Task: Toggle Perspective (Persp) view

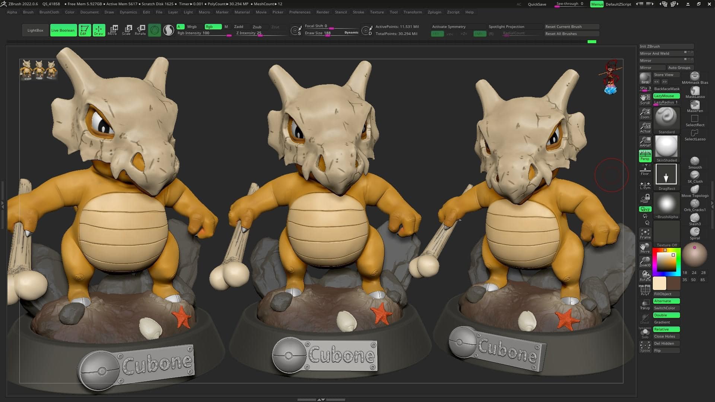Action: (645, 156)
